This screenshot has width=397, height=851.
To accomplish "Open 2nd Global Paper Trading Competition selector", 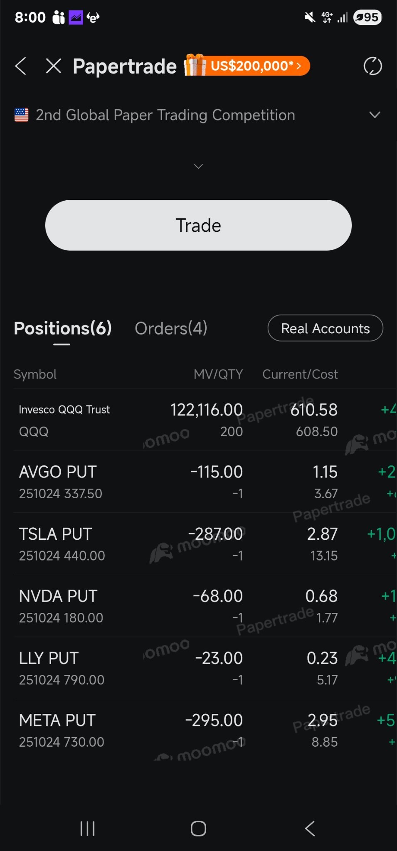I will point(165,115).
